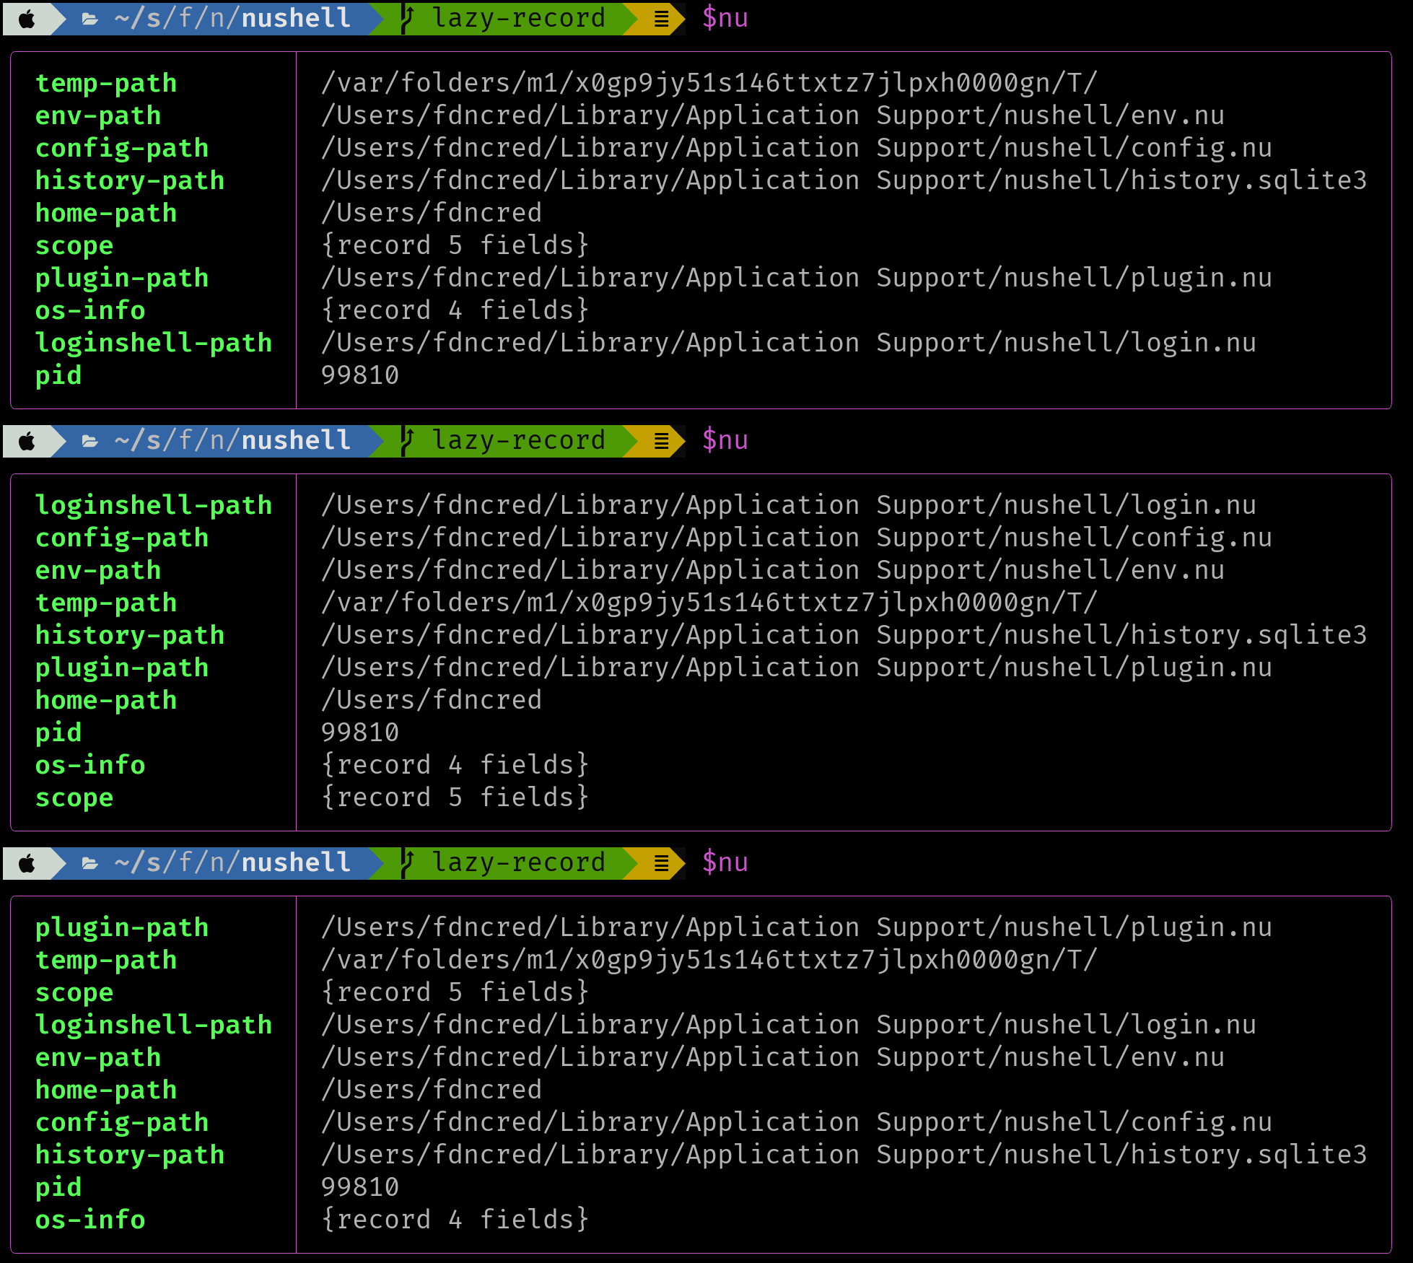Click the $nu command in the top prompt
Image resolution: width=1413 pixels, height=1263 pixels.
[x=725, y=18]
